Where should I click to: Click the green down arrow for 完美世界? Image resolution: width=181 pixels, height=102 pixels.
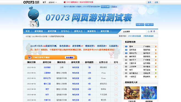[156, 73]
